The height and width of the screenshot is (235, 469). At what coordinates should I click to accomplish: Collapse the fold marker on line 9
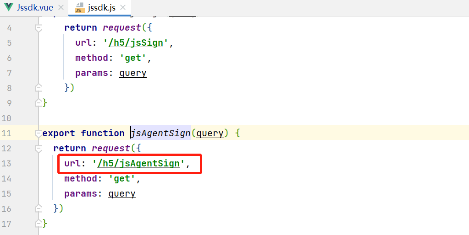tap(39, 103)
